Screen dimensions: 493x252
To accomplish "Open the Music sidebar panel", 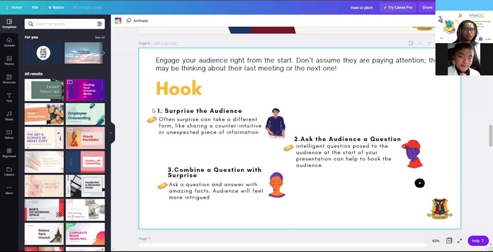I will (9, 115).
